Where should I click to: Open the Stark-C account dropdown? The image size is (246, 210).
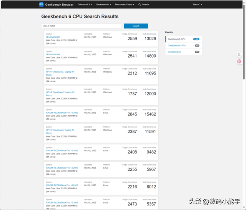(x=197, y=5)
